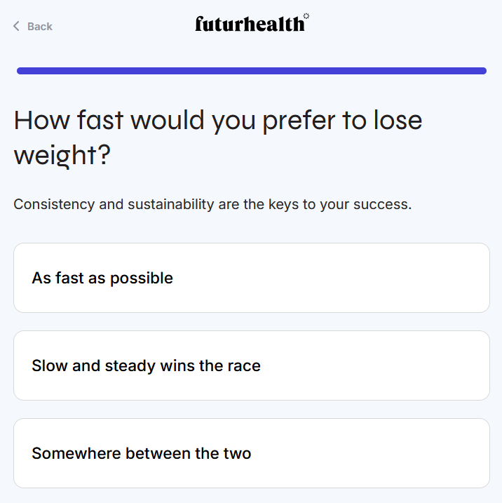Screen dimensions: 502x503
Task: Choose "Slow and steady wins the race"
Action: tap(251, 365)
